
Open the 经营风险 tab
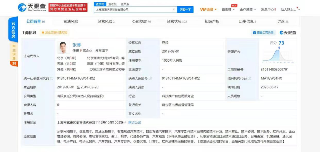tap(106, 21)
